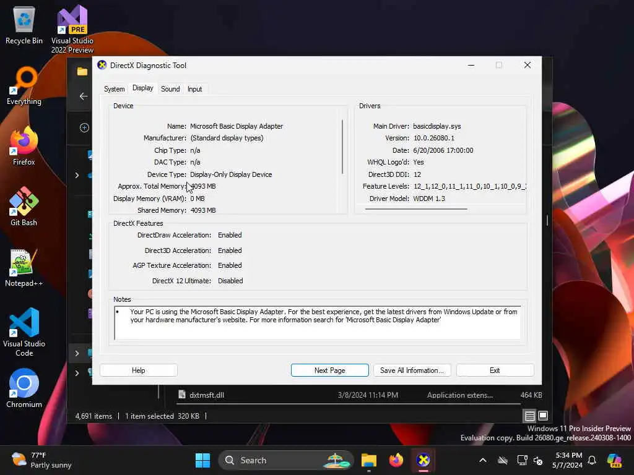Click the basicdisplay.sys main driver value
The height and width of the screenshot is (475, 634).
click(x=436, y=126)
